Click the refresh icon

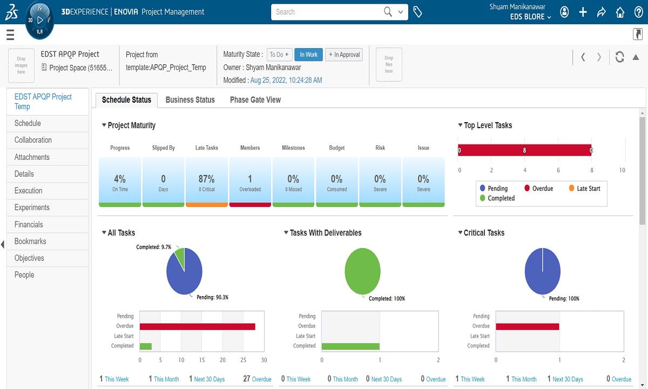(619, 57)
